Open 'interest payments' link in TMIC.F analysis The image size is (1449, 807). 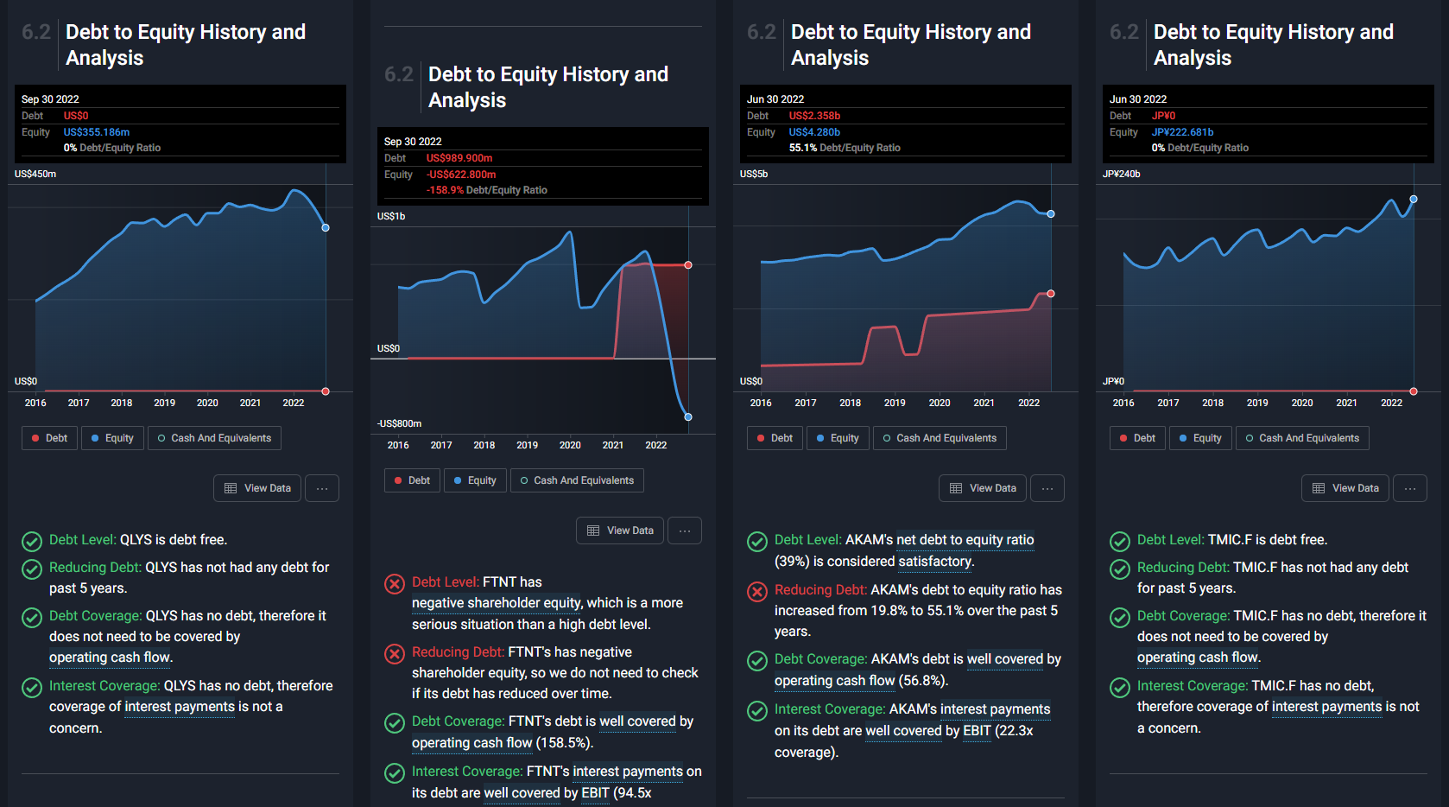[1327, 707]
